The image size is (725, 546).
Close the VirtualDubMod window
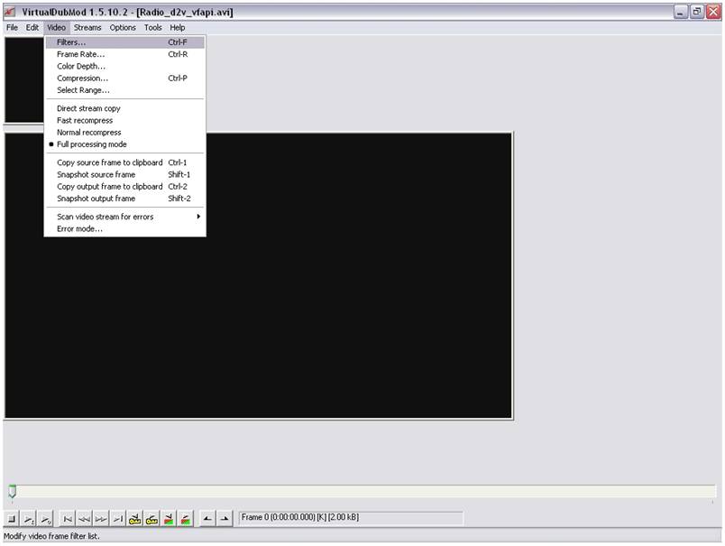tap(713, 12)
